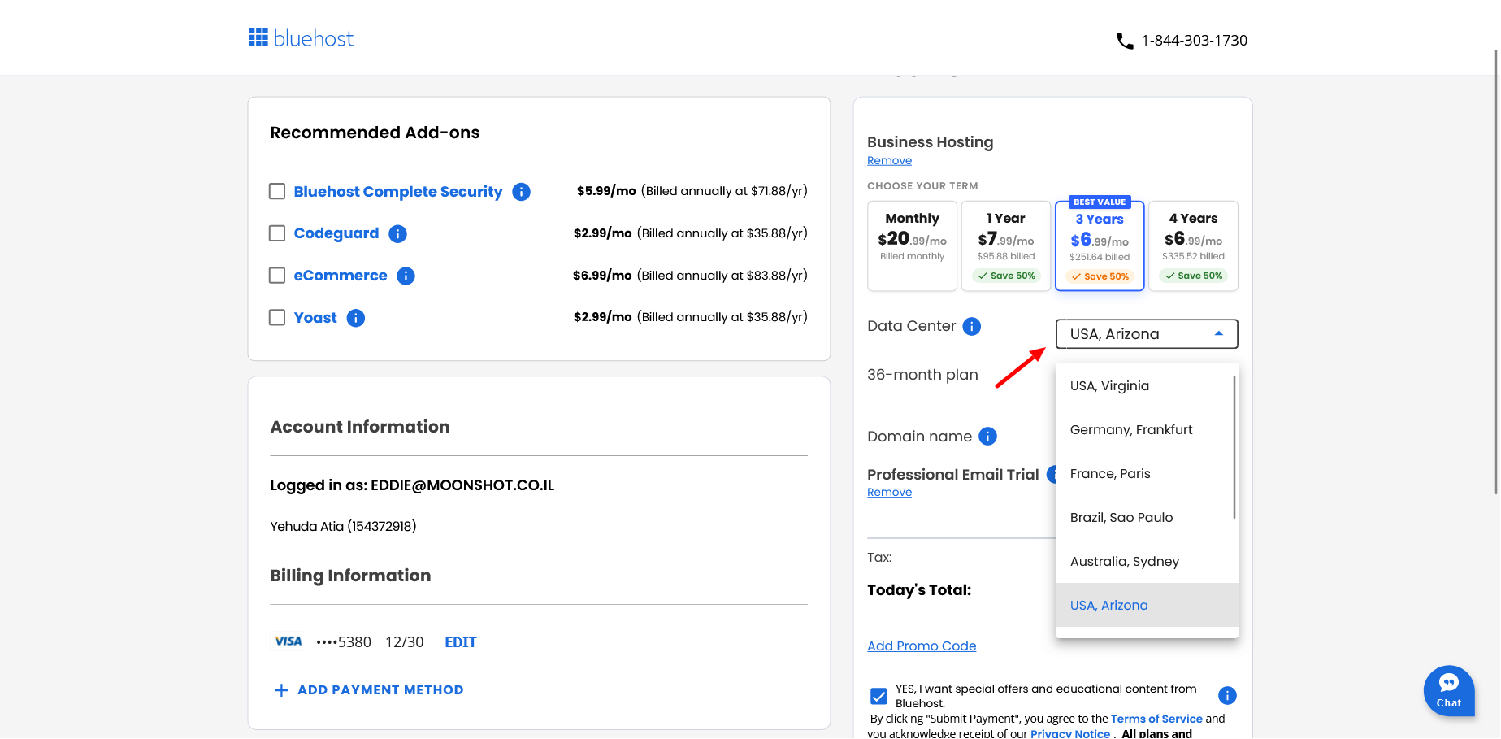Select the Monthly $20.99/mo term
The image size is (1501, 739).
tap(912, 246)
